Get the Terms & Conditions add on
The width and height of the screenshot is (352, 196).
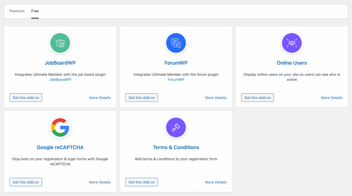coord(142,182)
